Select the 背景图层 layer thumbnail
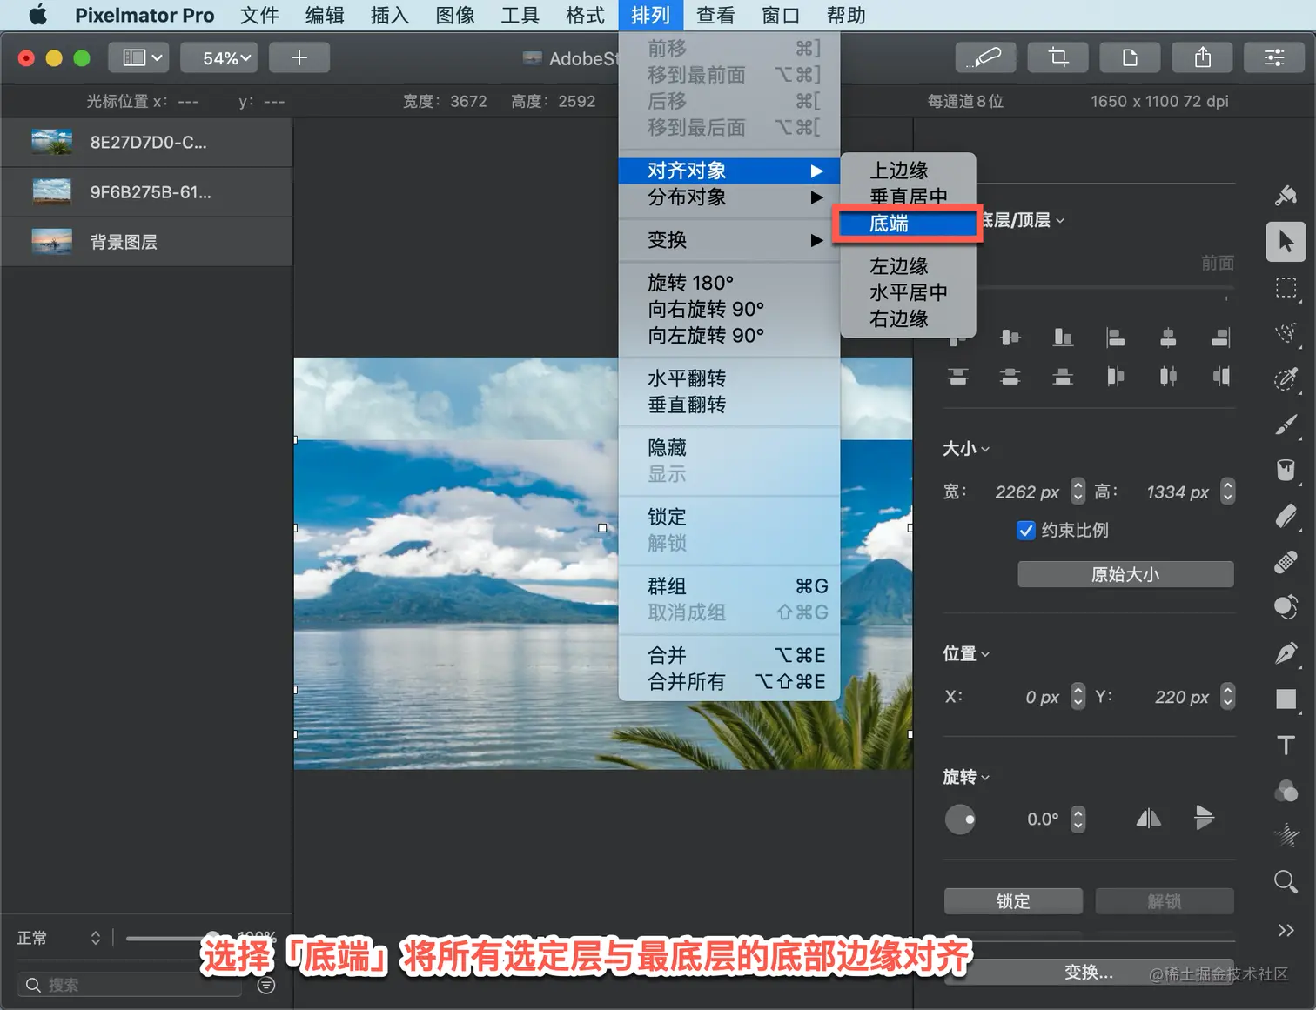Image resolution: width=1316 pixels, height=1010 pixels. 52,241
